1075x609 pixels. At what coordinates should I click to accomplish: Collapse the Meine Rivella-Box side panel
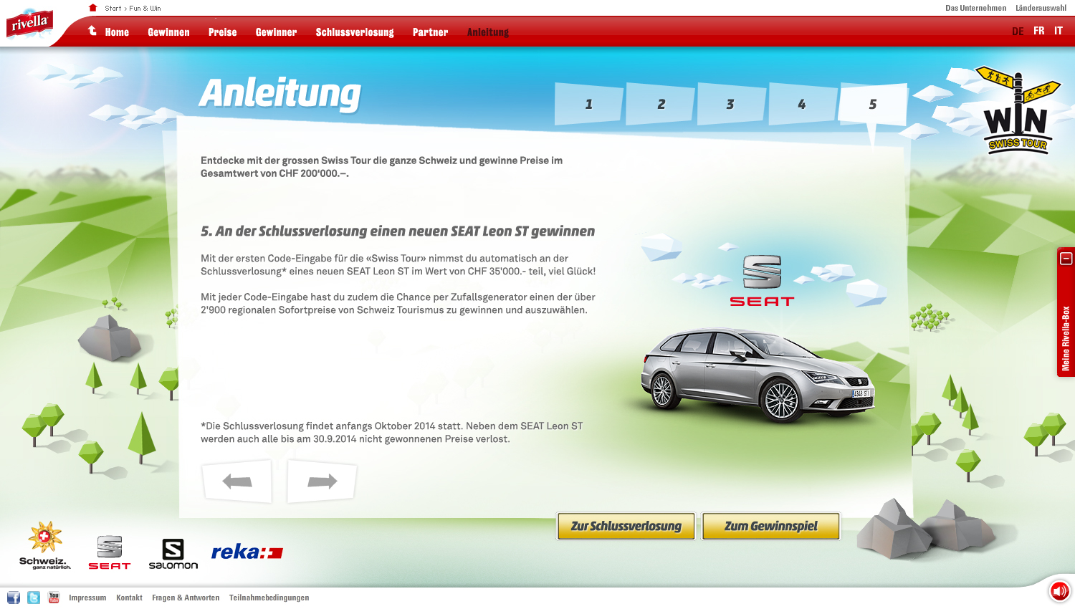pyautogui.click(x=1066, y=259)
